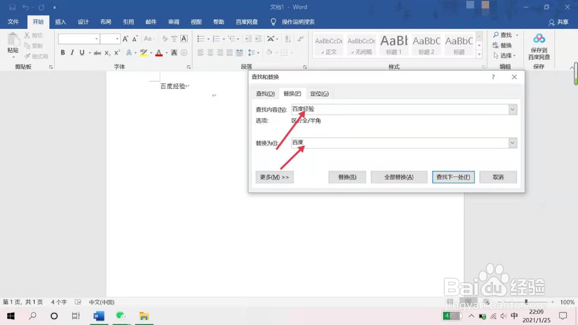This screenshot has width=578, height=325.
Task: Increase paragraph indent
Action: [258, 39]
